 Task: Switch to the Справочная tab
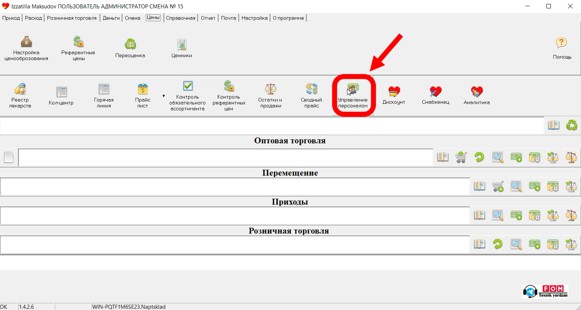point(181,18)
